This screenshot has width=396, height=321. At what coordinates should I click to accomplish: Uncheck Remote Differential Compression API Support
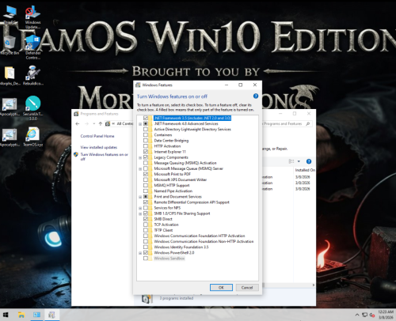coord(146,202)
